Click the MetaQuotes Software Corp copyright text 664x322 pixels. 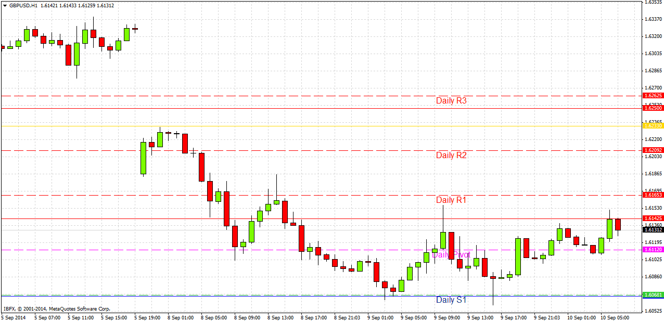57,308
